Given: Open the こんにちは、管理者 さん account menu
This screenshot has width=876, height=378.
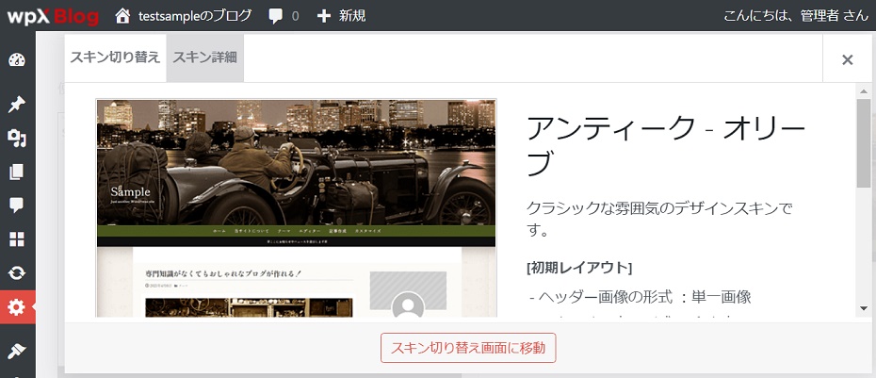Looking at the screenshot, I should coord(796,16).
